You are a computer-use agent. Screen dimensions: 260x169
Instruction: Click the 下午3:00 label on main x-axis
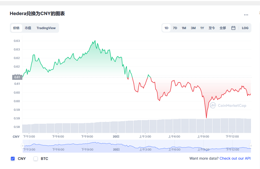pyautogui.click(x=29, y=136)
